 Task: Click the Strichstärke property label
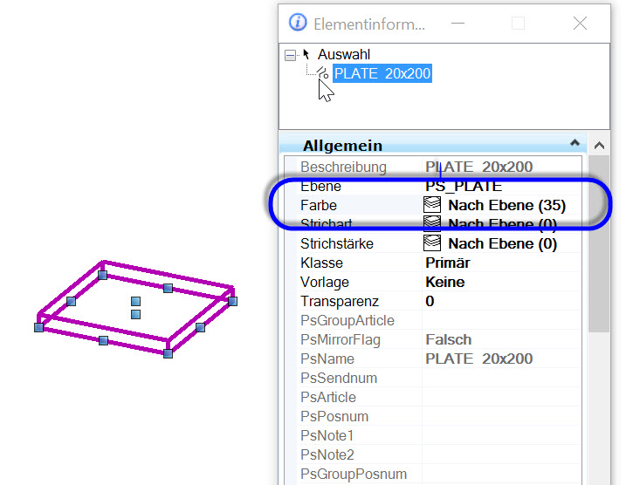coord(337,243)
